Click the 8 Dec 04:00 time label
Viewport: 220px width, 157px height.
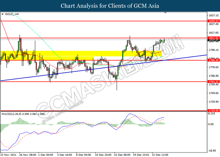tap(84, 155)
